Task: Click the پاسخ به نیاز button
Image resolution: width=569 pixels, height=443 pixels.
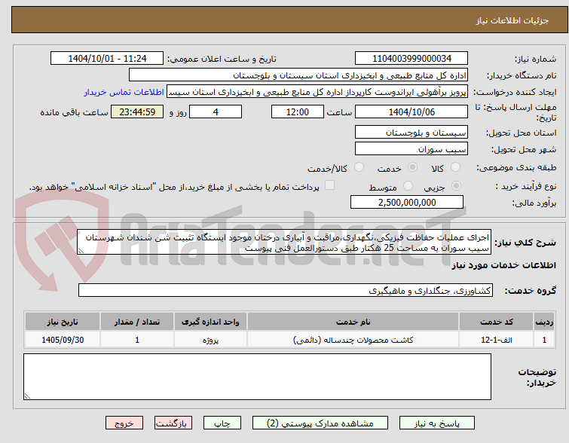Action: coord(437,423)
